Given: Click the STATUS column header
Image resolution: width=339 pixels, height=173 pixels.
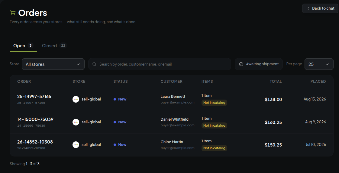Looking at the screenshot, I should point(121,81).
